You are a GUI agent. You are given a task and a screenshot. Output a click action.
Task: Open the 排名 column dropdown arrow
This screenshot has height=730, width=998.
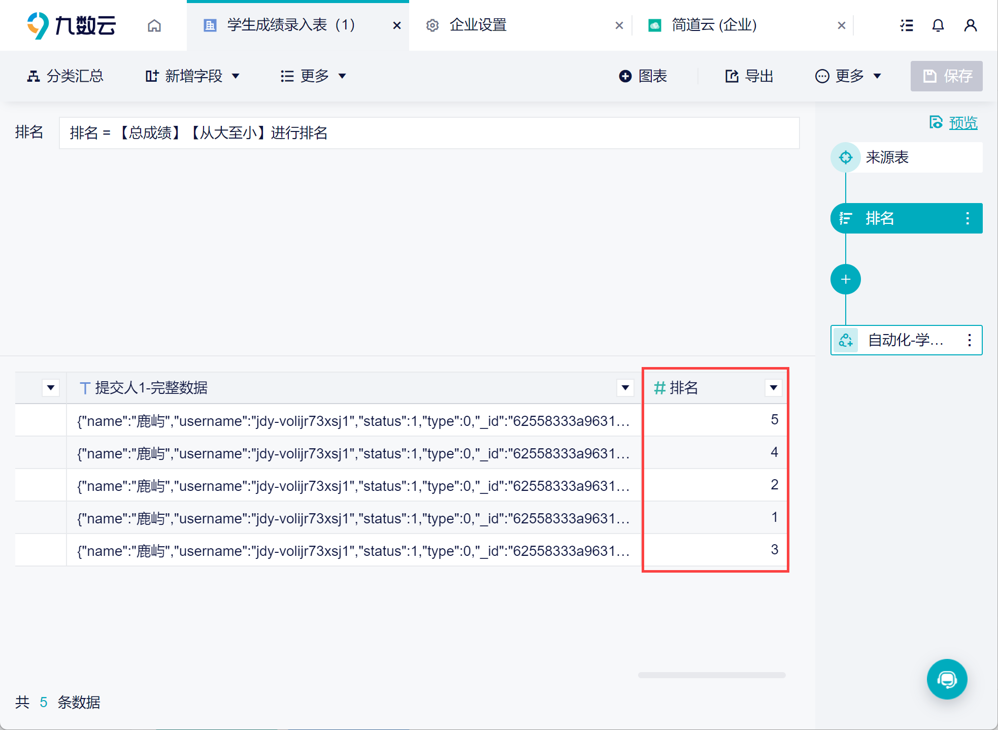pyautogui.click(x=773, y=388)
